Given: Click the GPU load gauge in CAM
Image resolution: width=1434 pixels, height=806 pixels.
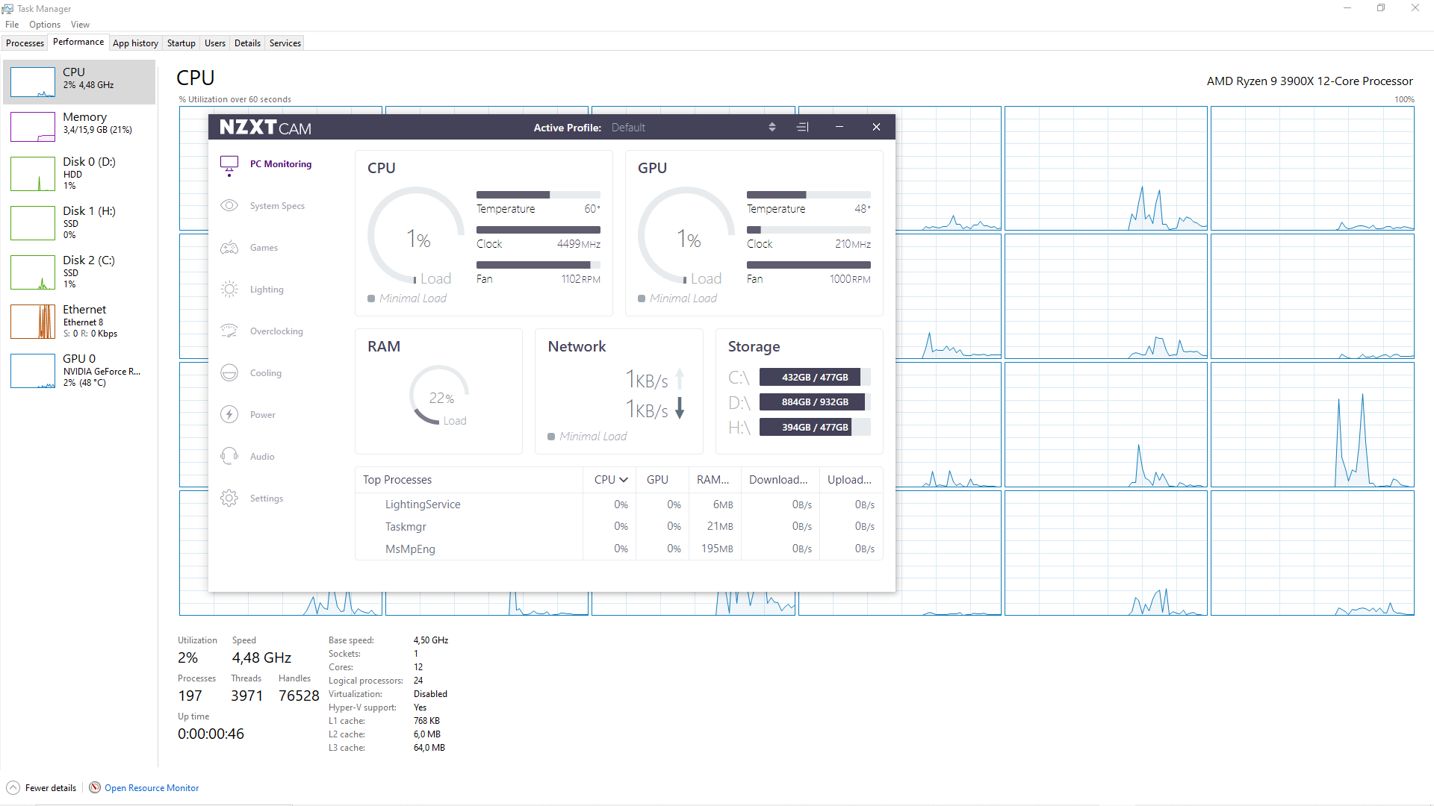Looking at the screenshot, I should click(x=687, y=237).
